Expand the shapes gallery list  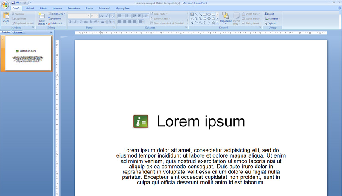(x=218, y=23)
